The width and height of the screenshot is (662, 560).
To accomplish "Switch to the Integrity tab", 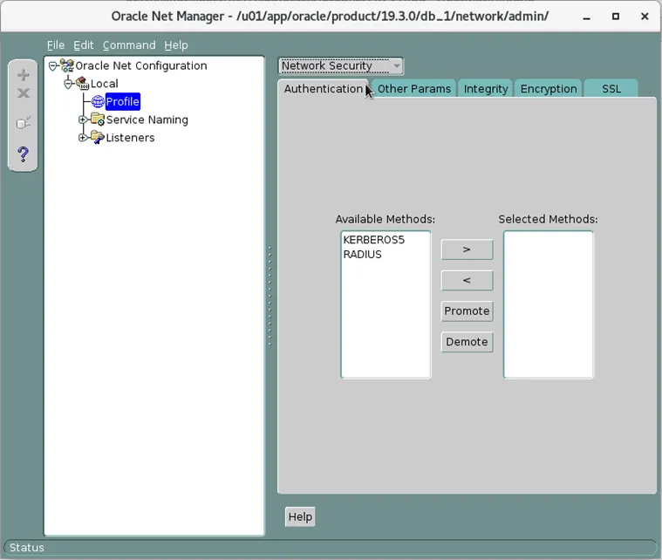I will pos(486,89).
